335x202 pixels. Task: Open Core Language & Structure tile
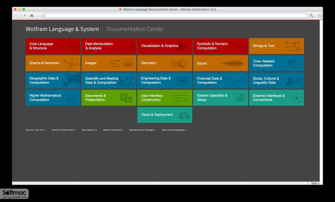point(53,46)
